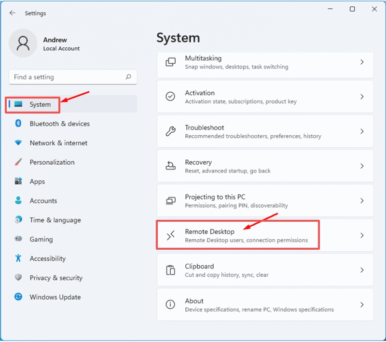Click the Time & language globe icon
Viewport: 386px width, 342px height.
pos(18,219)
